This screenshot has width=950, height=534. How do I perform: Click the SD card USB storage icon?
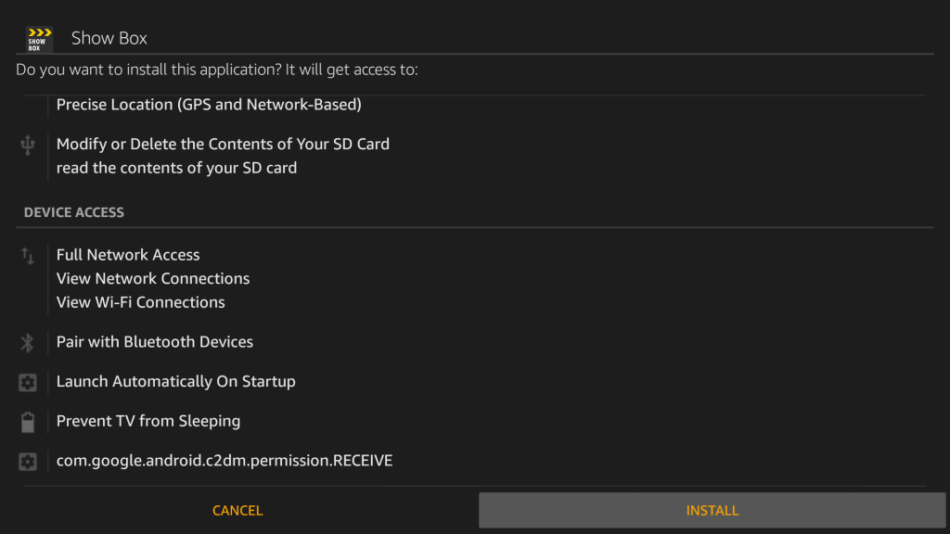pyautogui.click(x=27, y=146)
